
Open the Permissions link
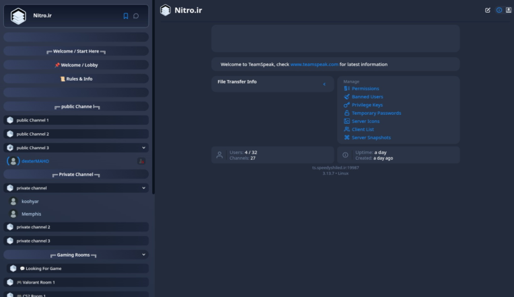click(x=365, y=89)
